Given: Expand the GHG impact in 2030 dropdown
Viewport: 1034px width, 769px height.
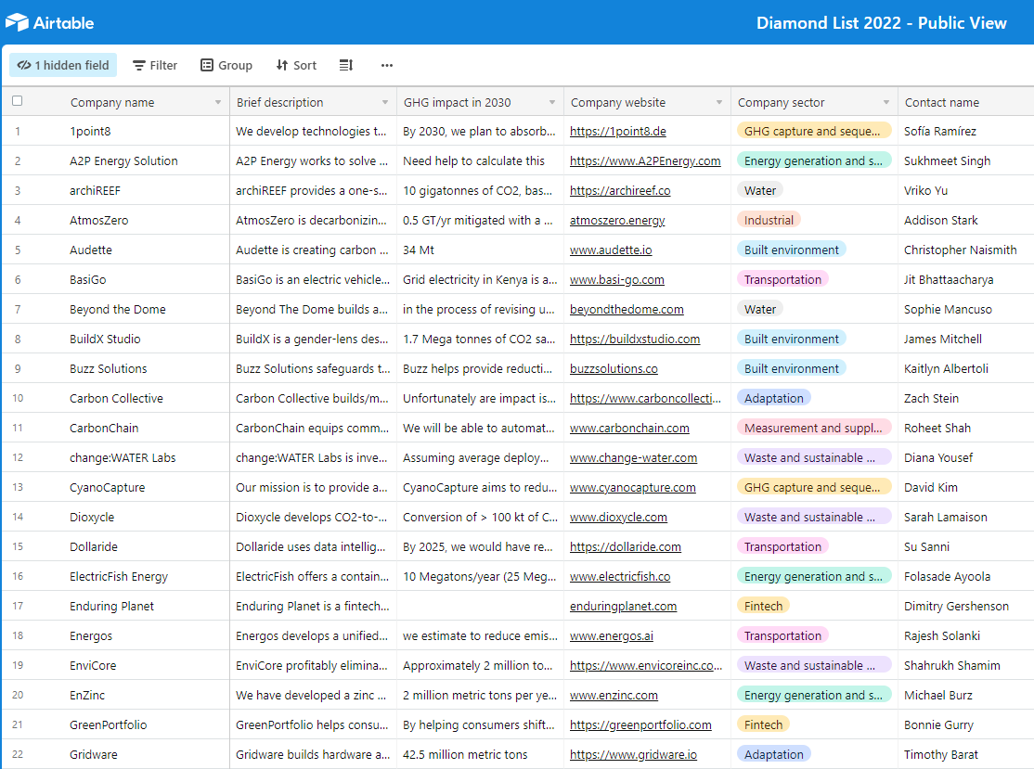Looking at the screenshot, I should pyautogui.click(x=552, y=103).
